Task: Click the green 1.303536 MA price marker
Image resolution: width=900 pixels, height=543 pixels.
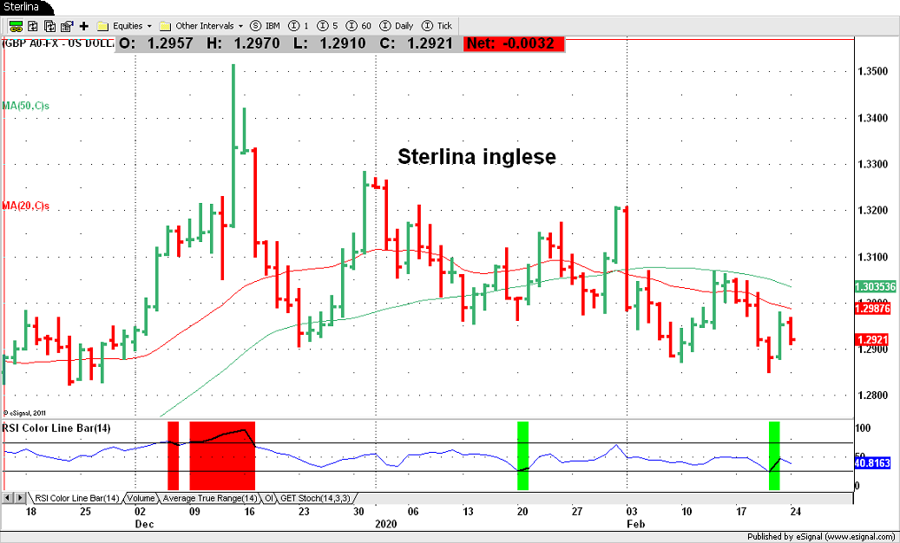Action: tap(876, 287)
